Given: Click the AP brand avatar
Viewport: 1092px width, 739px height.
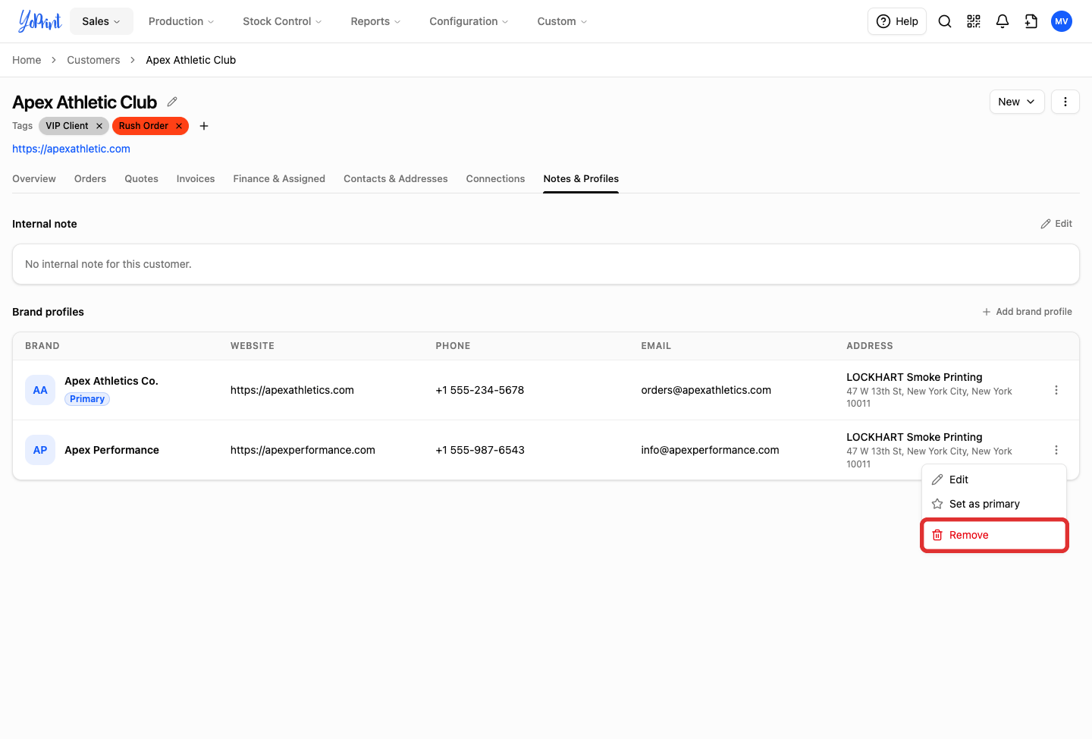Looking at the screenshot, I should [40, 450].
